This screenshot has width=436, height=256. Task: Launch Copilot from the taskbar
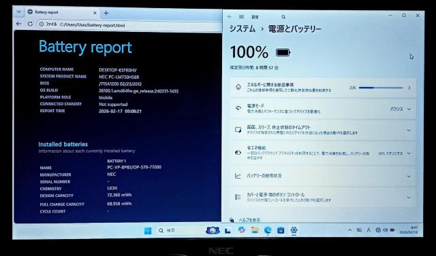click(242, 230)
